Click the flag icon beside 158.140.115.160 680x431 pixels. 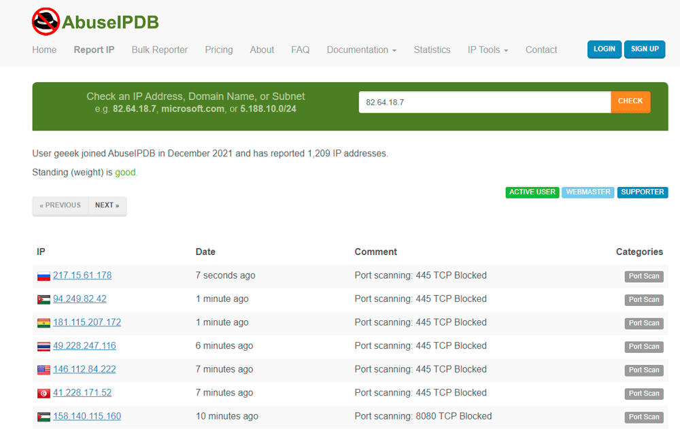point(44,417)
